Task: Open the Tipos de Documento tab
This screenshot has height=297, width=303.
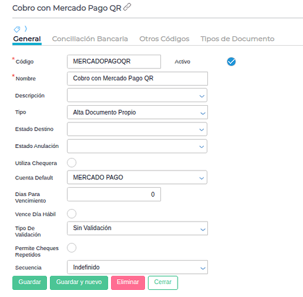Action: (x=237, y=39)
